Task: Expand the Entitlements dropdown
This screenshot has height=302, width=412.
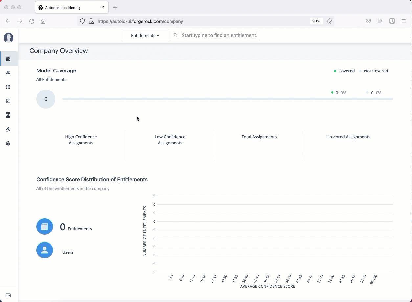Action: (145, 35)
